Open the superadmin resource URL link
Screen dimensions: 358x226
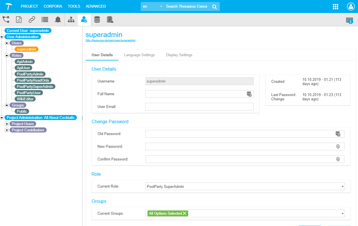pyautogui.click(x=110, y=40)
